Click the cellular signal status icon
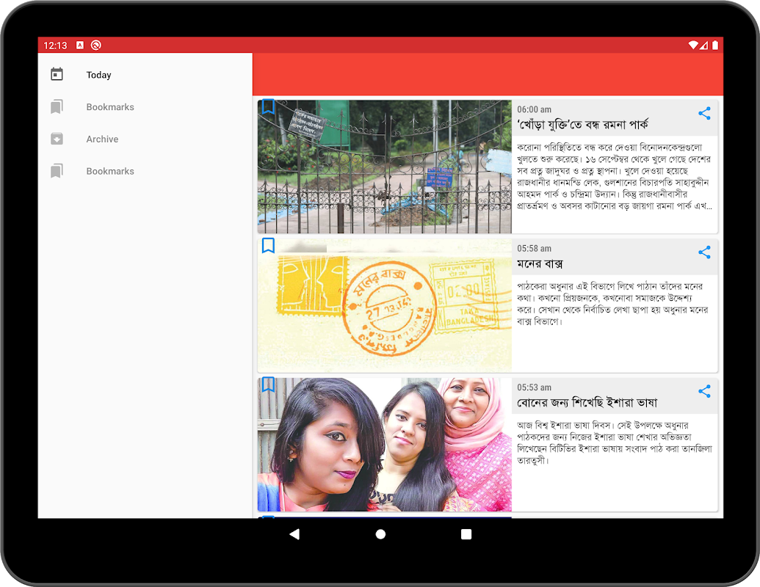The width and height of the screenshot is (760, 587). (x=703, y=45)
